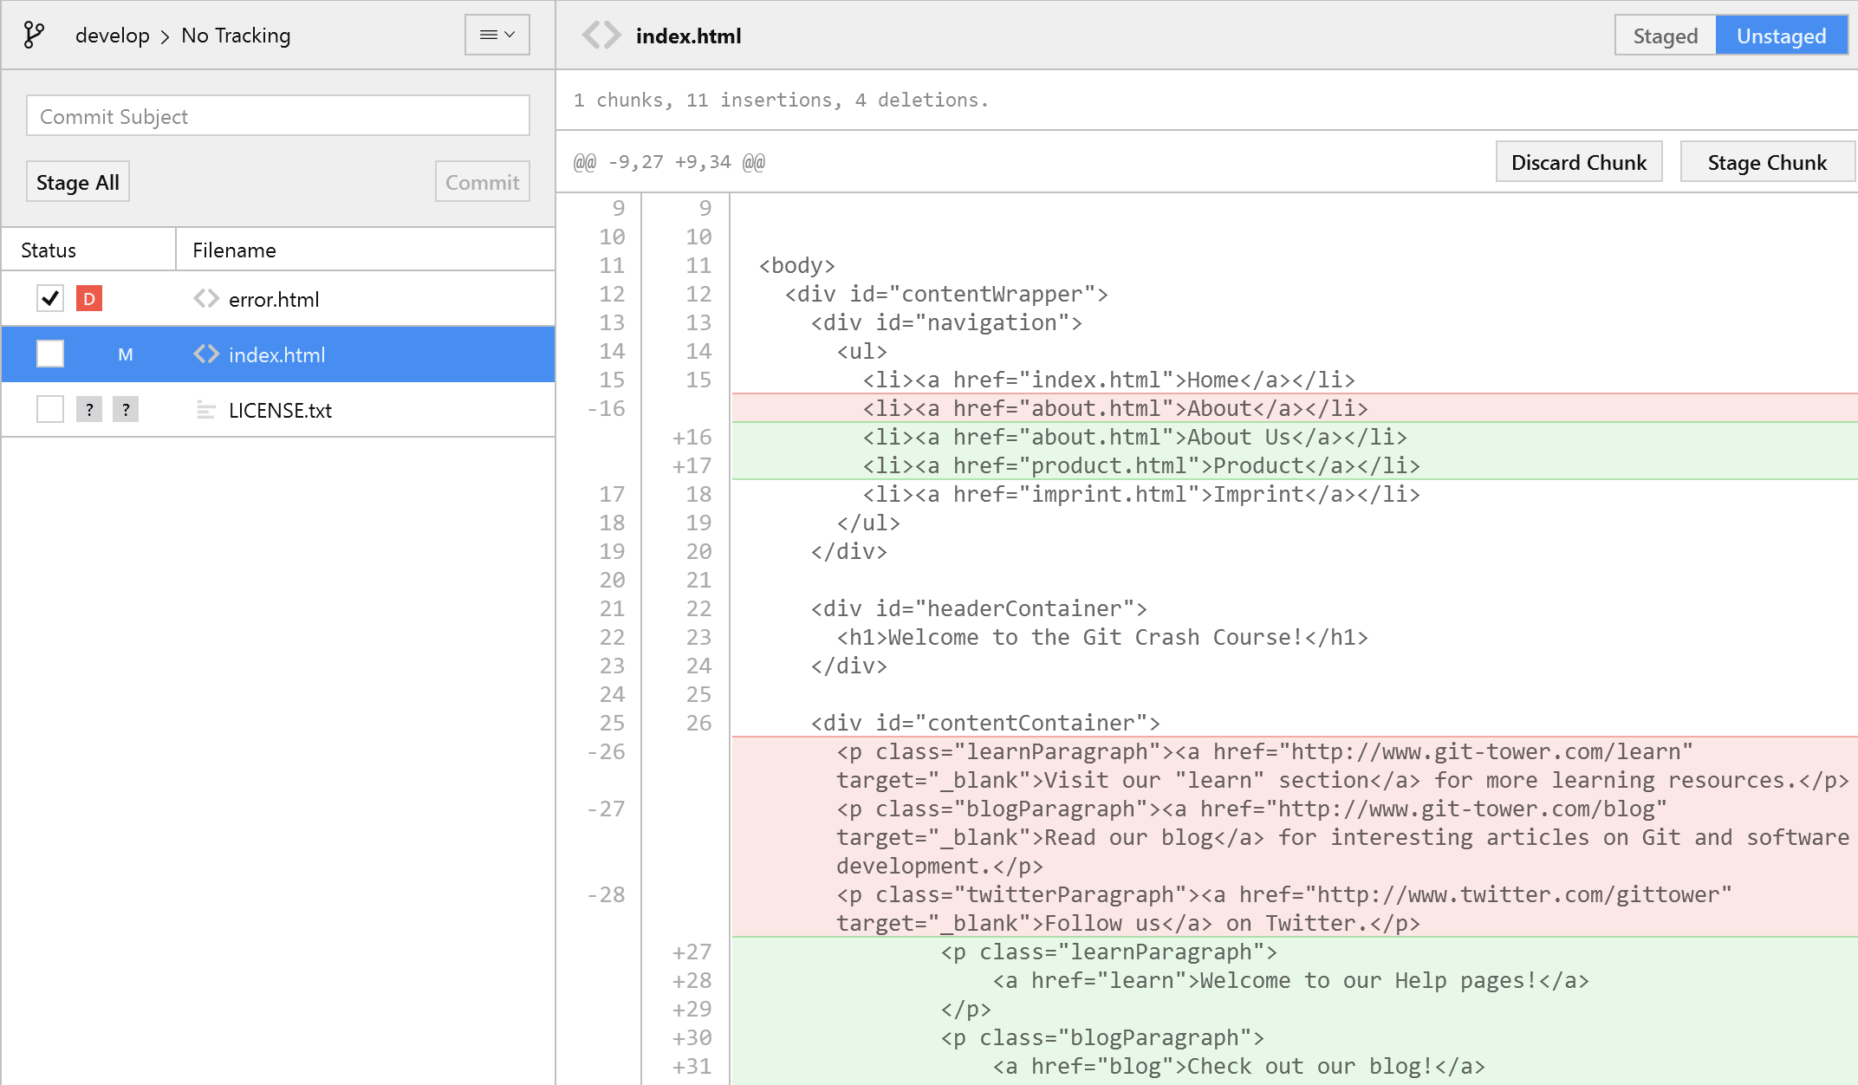This screenshot has height=1085, width=1858.
Task: Check the LICENSE.txt stage checkbox
Action: [50, 410]
